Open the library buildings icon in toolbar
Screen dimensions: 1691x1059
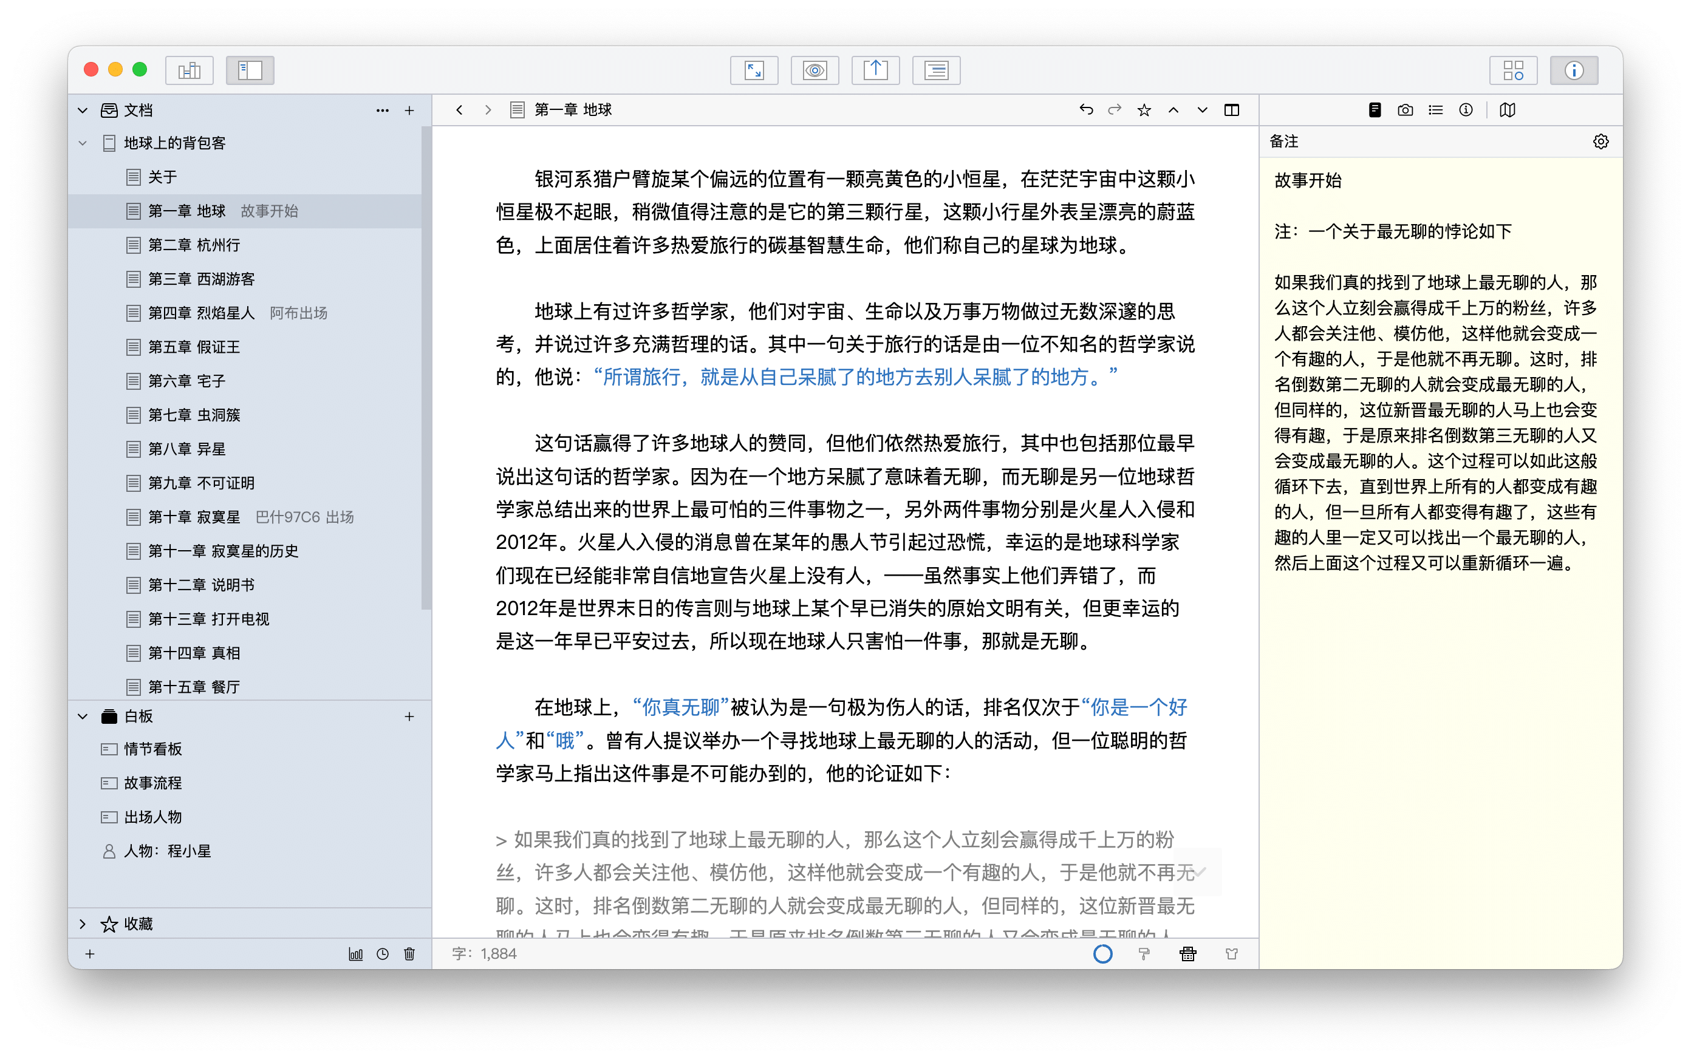pyautogui.click(x=189, y=70)
